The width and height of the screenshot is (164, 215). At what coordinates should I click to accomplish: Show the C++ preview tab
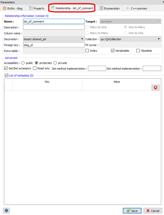[136, 8]
